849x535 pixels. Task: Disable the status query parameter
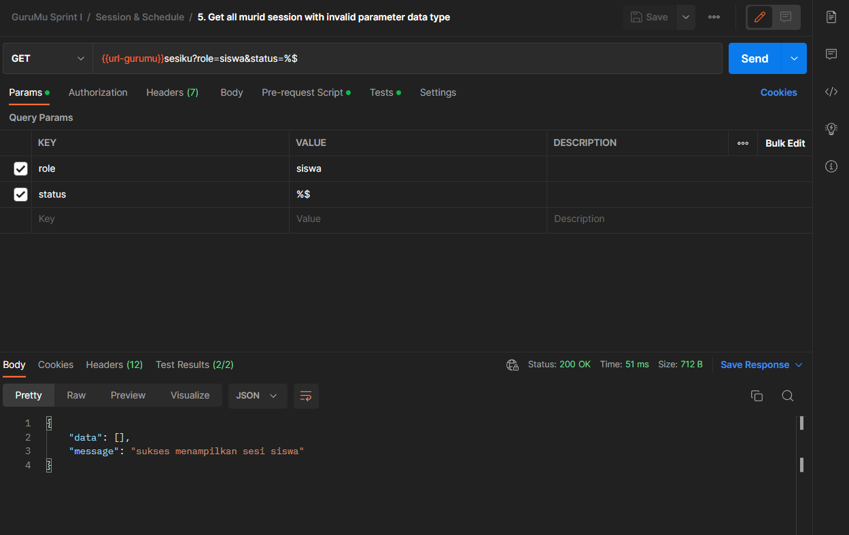20,194
